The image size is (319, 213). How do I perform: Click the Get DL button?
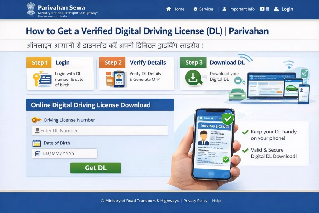point(95,168)
